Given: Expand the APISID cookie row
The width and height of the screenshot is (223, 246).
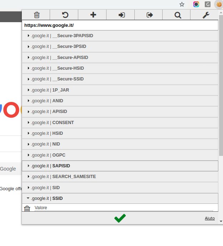Looking at the screenshot, I should tap(120, 112).
